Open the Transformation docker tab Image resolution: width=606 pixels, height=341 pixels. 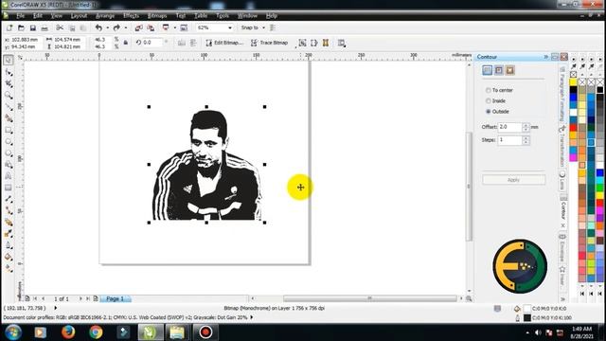tap(562, 147)
